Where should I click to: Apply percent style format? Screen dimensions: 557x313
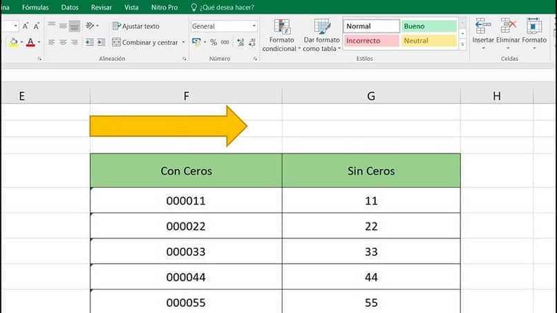[x=214, y=42]
